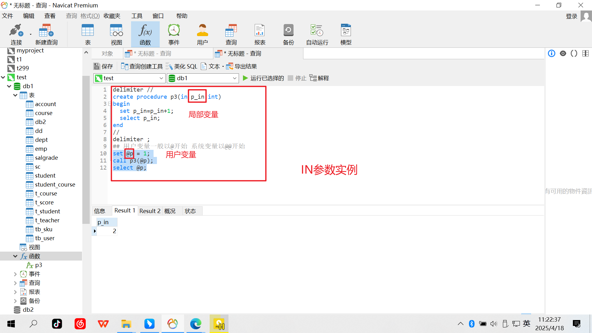Open File Explorer from the taskbar
This screenshot has height=333, width=592.
[x=126, y=324]
